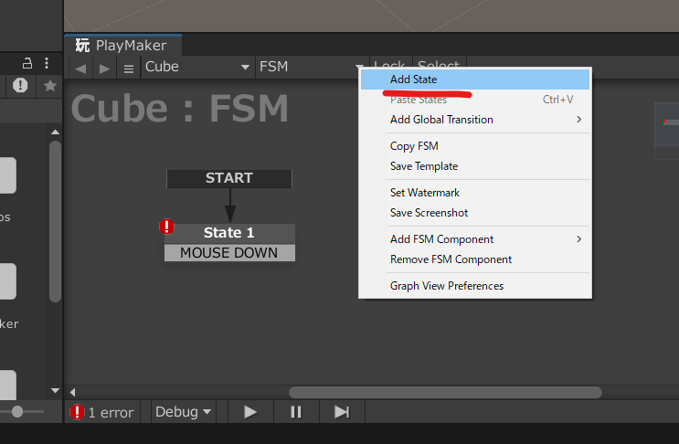This screenshot has height=444, width=679.
Task: Click the graph horizontal scrollbar thumb
Action: [445, 393]
